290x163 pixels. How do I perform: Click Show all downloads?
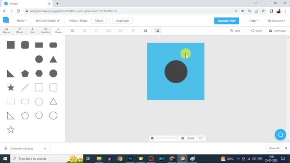[x=274, y=148]
